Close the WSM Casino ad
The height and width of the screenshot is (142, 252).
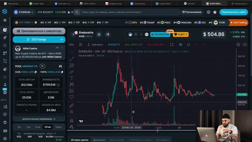pyautogui.click(x=62, y=48)
